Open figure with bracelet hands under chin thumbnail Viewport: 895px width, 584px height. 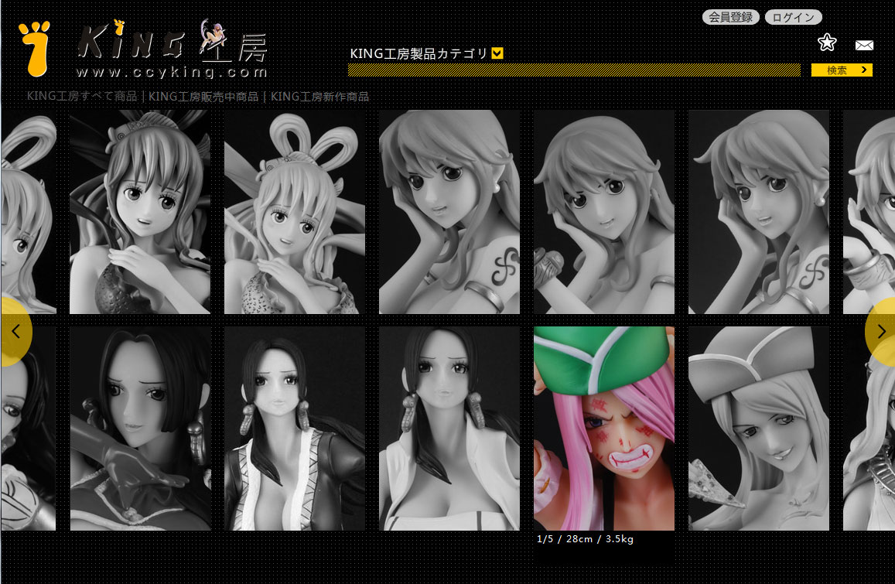point(604,212)
